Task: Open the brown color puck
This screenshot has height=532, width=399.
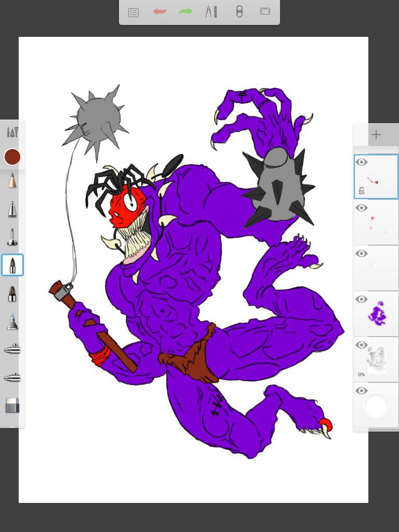Action: (x=12, y=157)
